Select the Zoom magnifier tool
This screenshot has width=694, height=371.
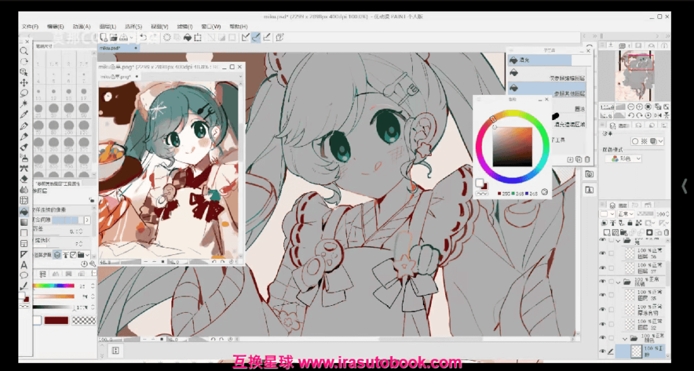[x=24, y=51]
